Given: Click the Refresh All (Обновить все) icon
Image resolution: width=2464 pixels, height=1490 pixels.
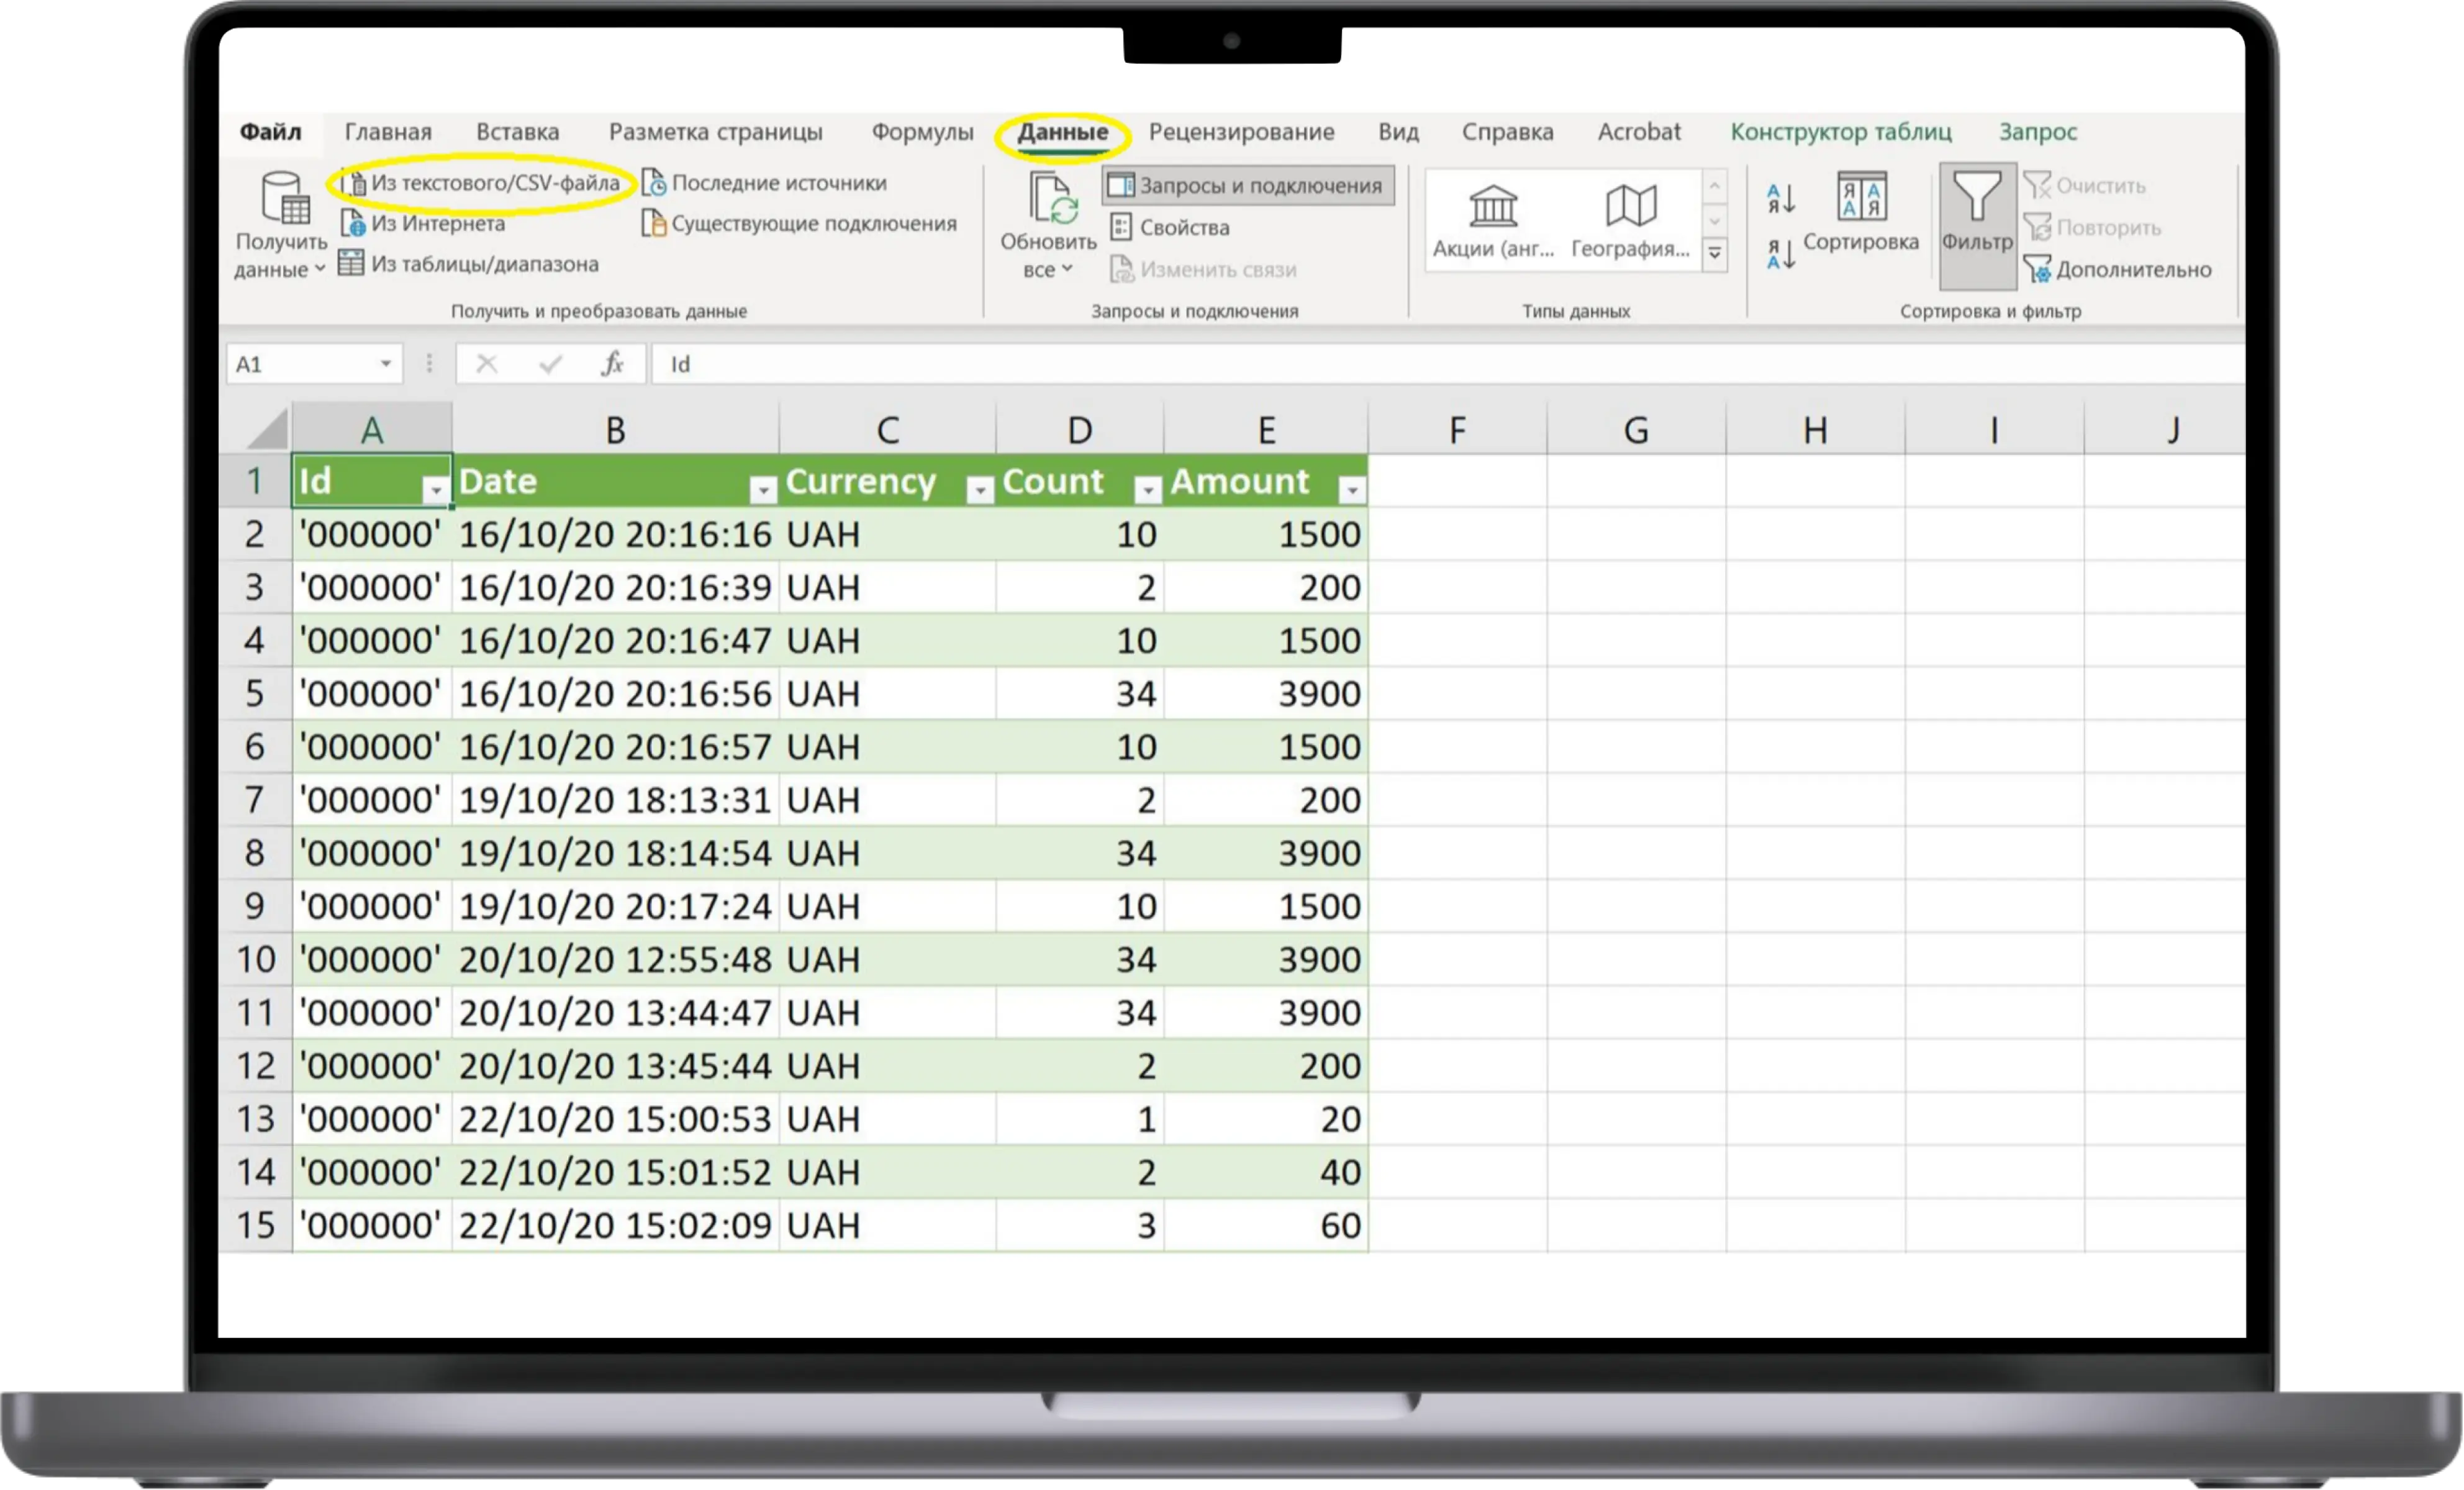Looking at the screenshot, I should pos(1052,199).
